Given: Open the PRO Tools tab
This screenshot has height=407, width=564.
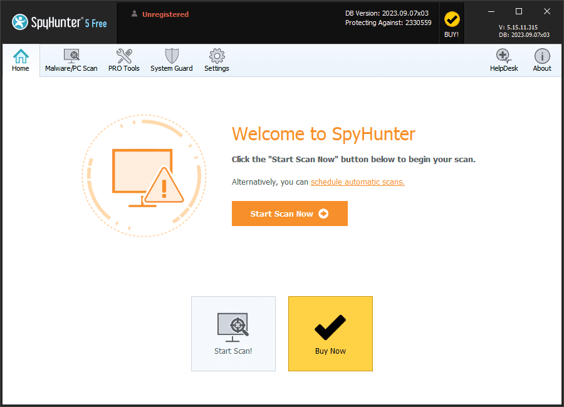Looking at the screenshot, I should (x=123, y=60).
